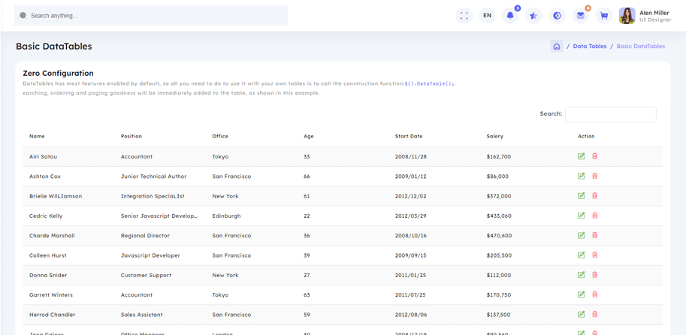The image size is (686, 335).
Task: Open the messages envelope icon
Action: click(580, 16)
